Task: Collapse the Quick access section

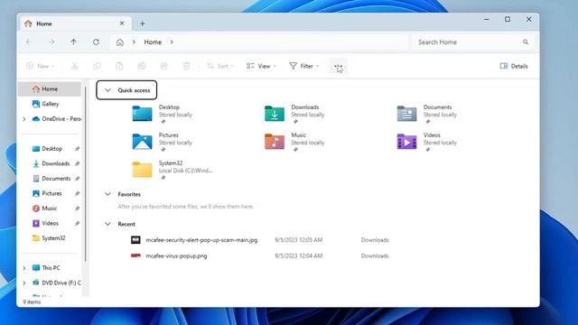Action: coord(107,90)
